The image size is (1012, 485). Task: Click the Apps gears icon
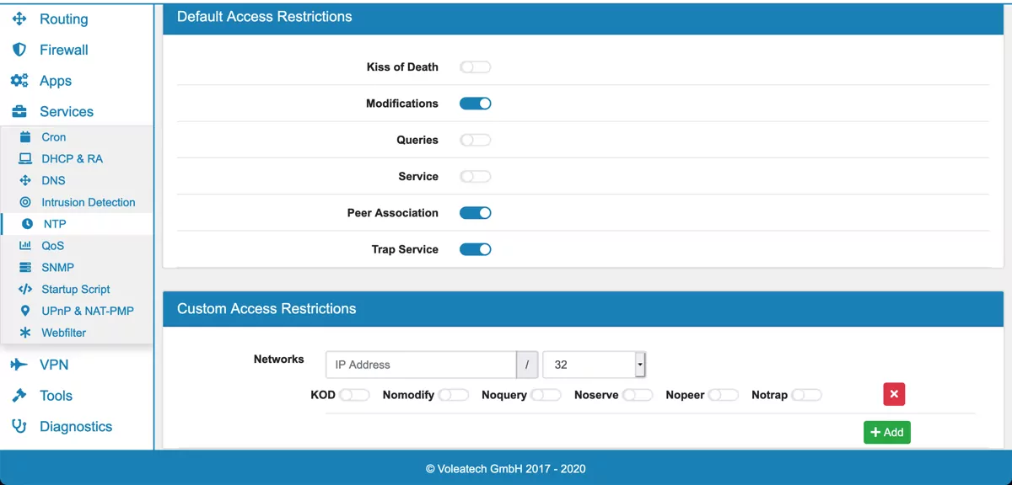tap(19, 81)
